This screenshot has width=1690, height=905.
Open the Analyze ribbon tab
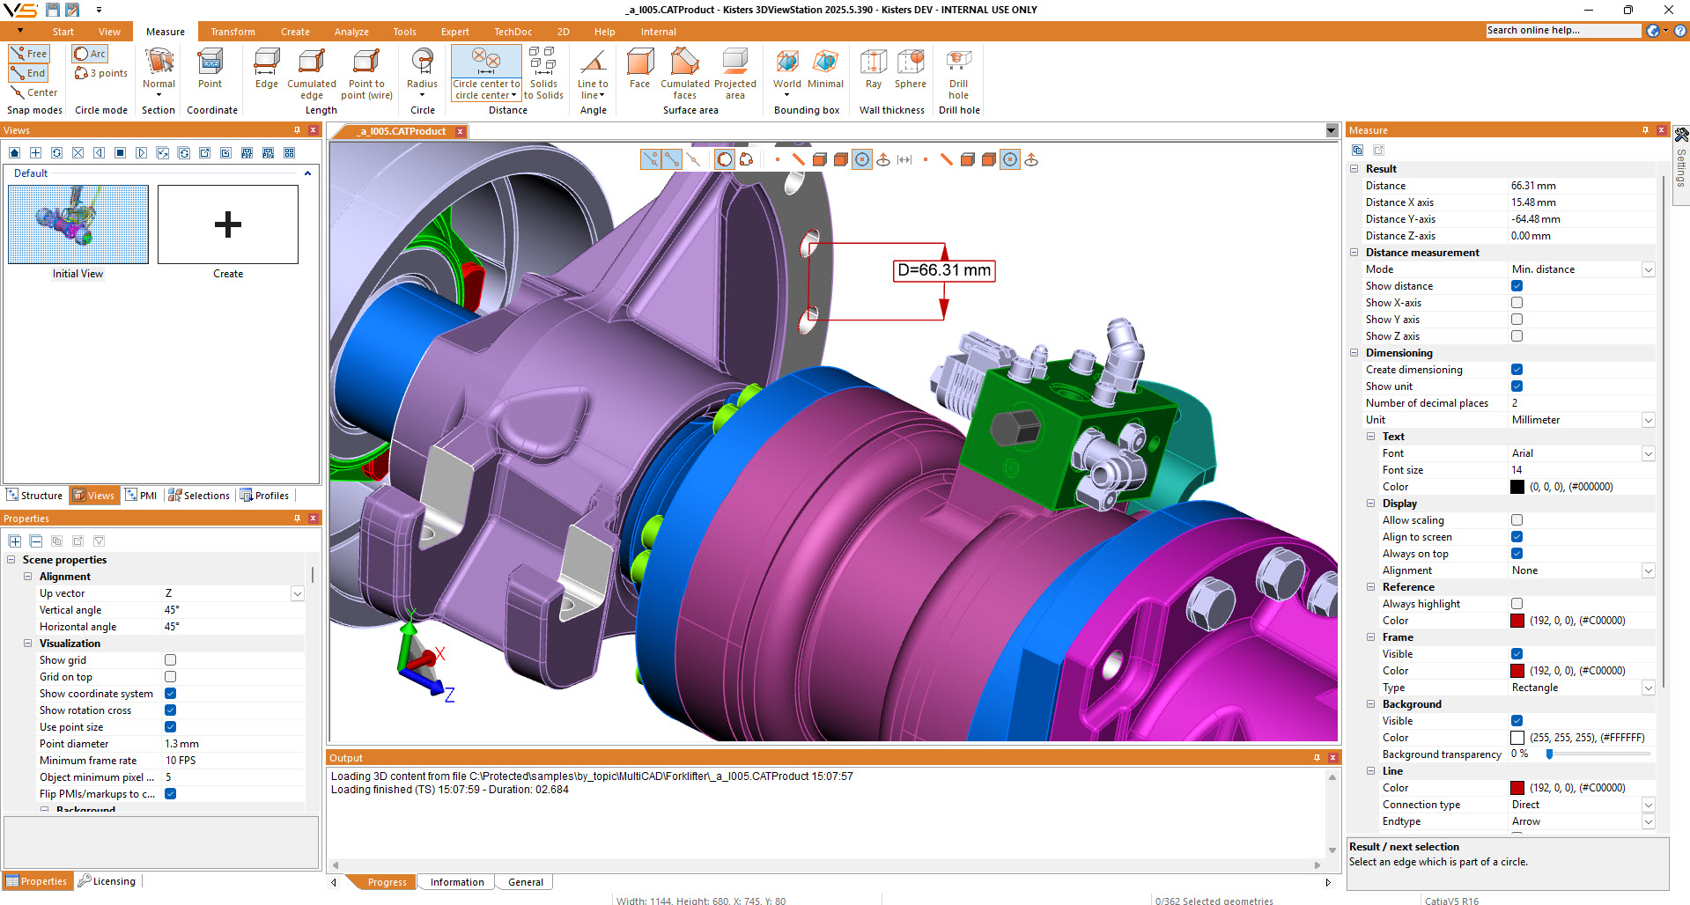click(351, 32)
